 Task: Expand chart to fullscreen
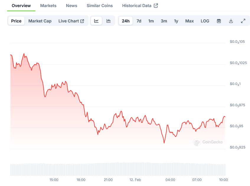tap(243, 21)
